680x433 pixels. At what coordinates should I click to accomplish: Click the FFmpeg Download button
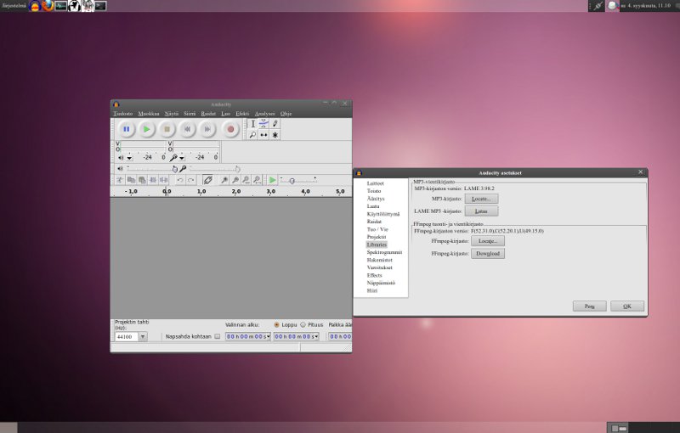[488, 253]
